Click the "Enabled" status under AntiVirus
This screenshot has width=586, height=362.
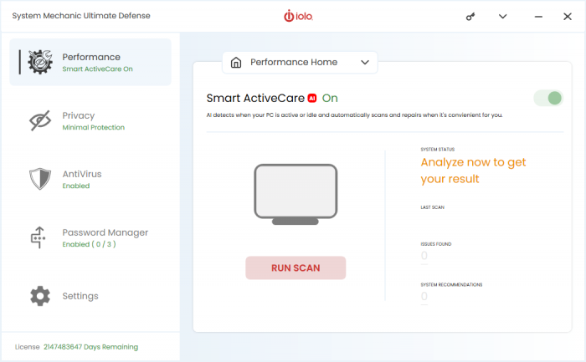pyautogui.click(x=76, y=186)
